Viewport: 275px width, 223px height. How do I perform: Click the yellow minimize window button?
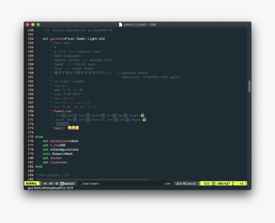tap(33, 25)
